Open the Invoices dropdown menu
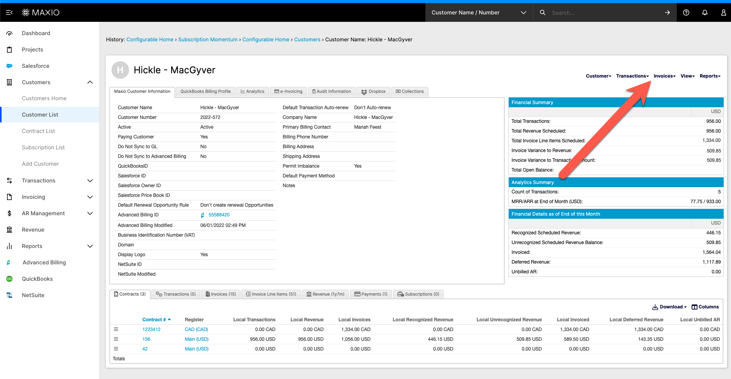The image size is (731, 379). coord(664,76)
